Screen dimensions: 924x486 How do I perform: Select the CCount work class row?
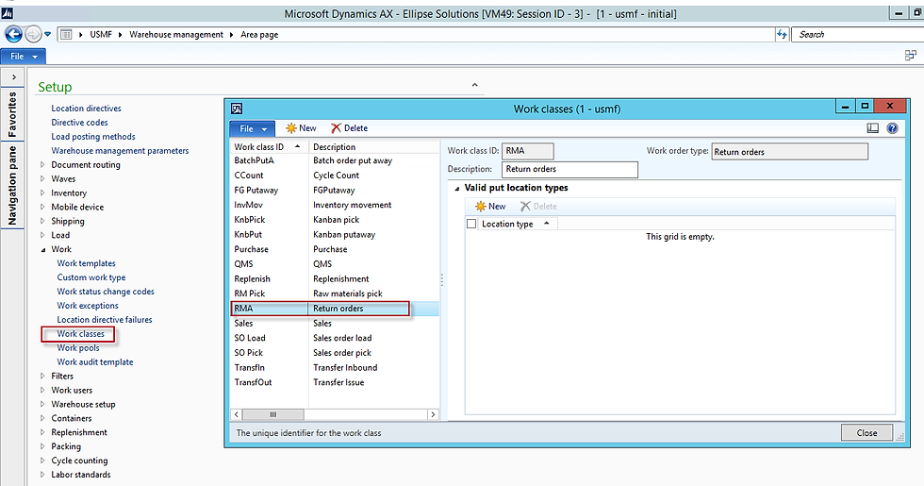click(335, 176)
